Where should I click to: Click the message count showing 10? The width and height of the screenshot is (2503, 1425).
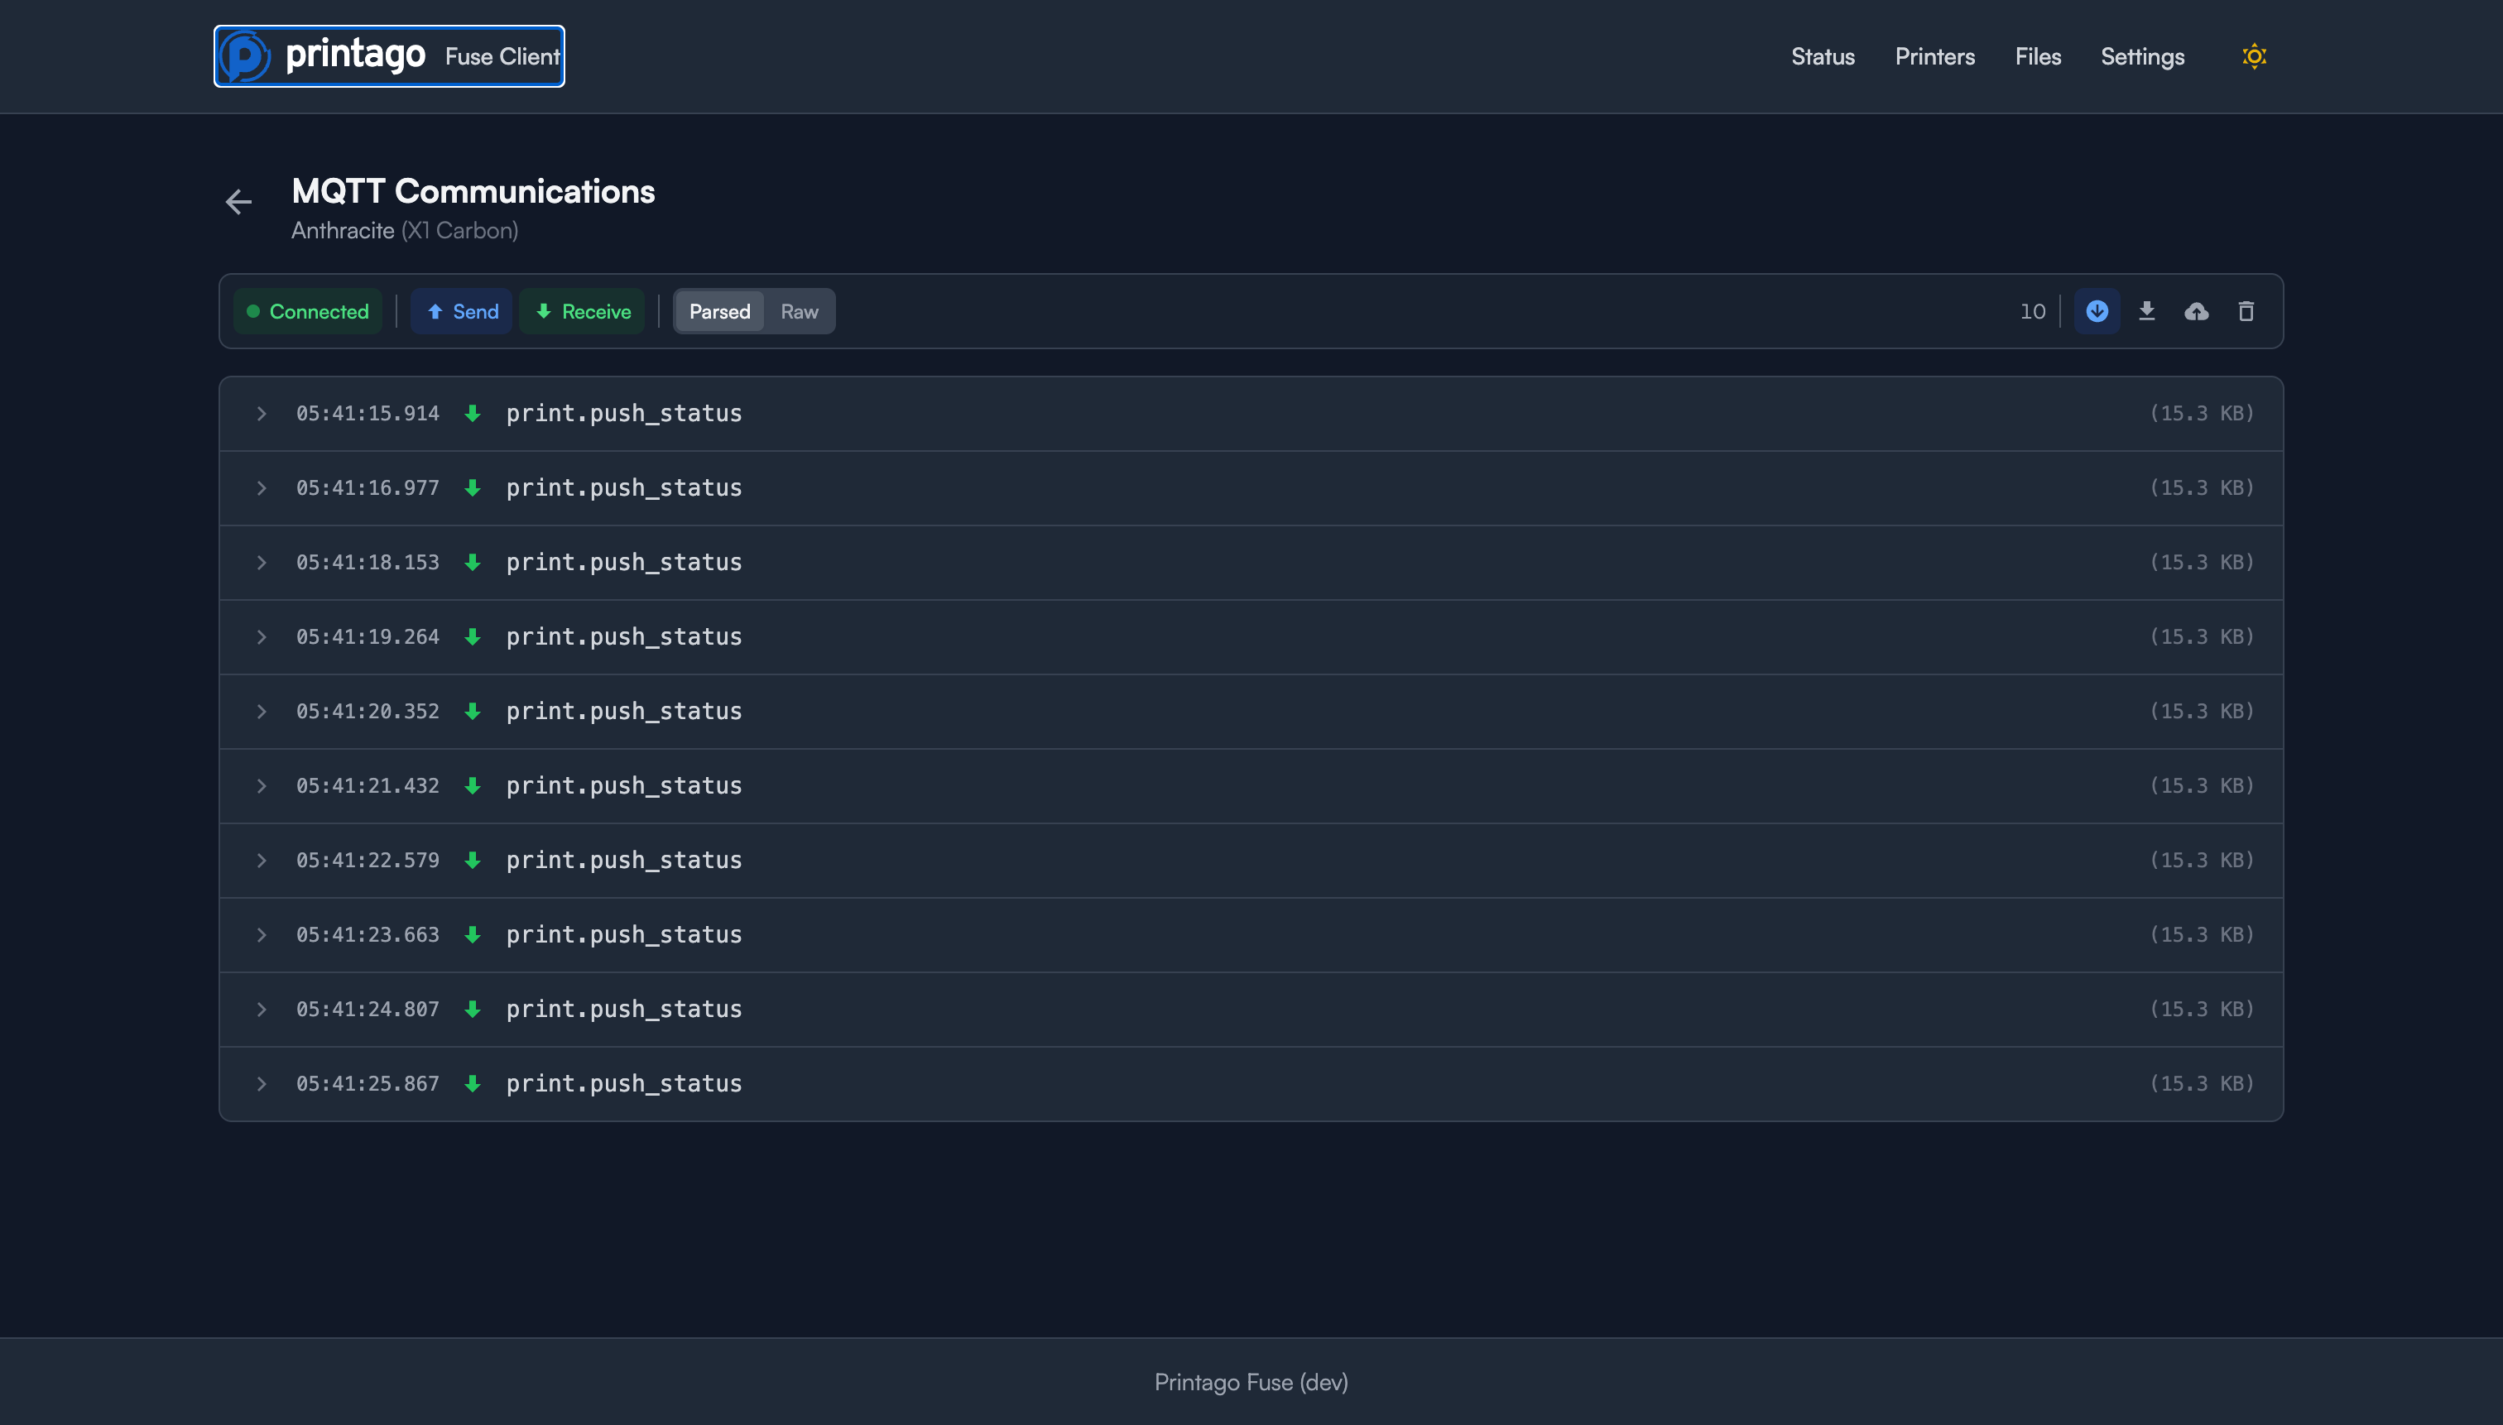(x=2033, y=311)
